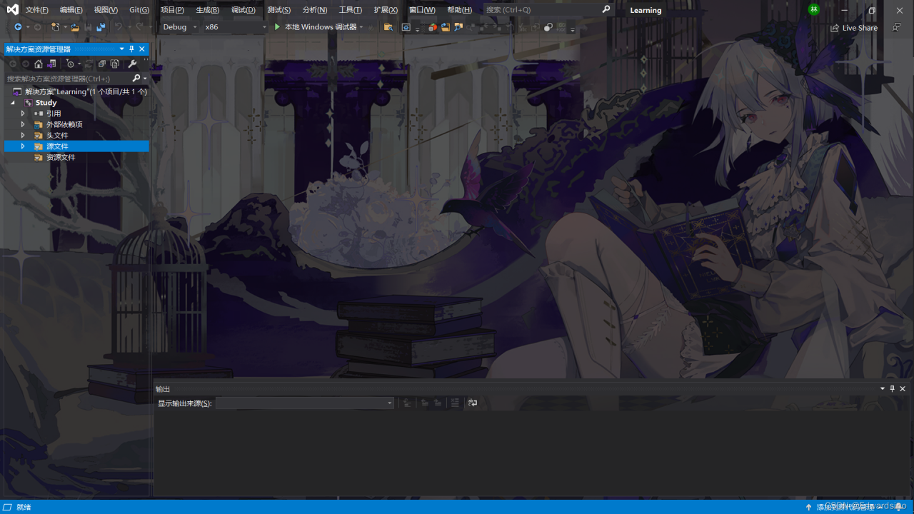Open the x86 platform dropdown
This screenshot has height=514, width=914.
(x=235, y=27)
